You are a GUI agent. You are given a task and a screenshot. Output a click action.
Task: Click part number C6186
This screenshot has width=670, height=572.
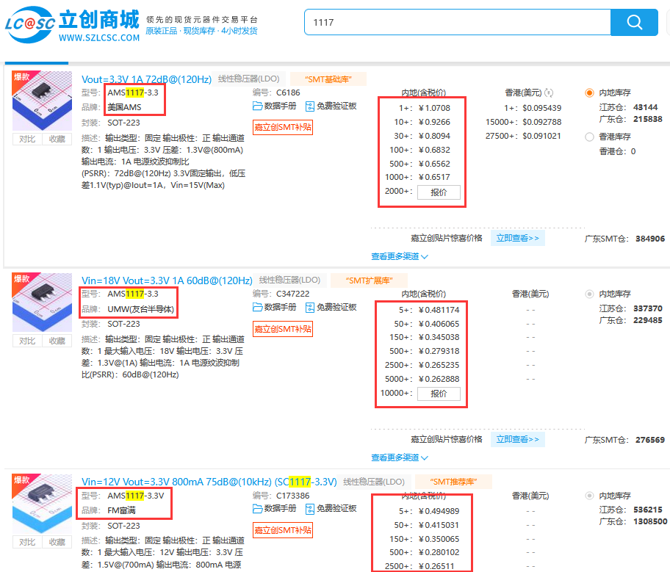point(288,93)
